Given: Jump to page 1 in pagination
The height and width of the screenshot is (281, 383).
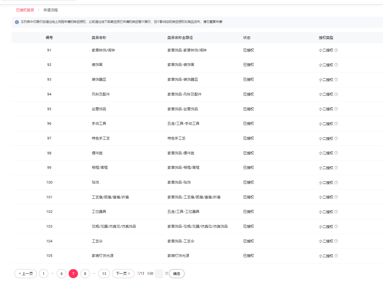Looking at the screenshot, I should point(43,274).
